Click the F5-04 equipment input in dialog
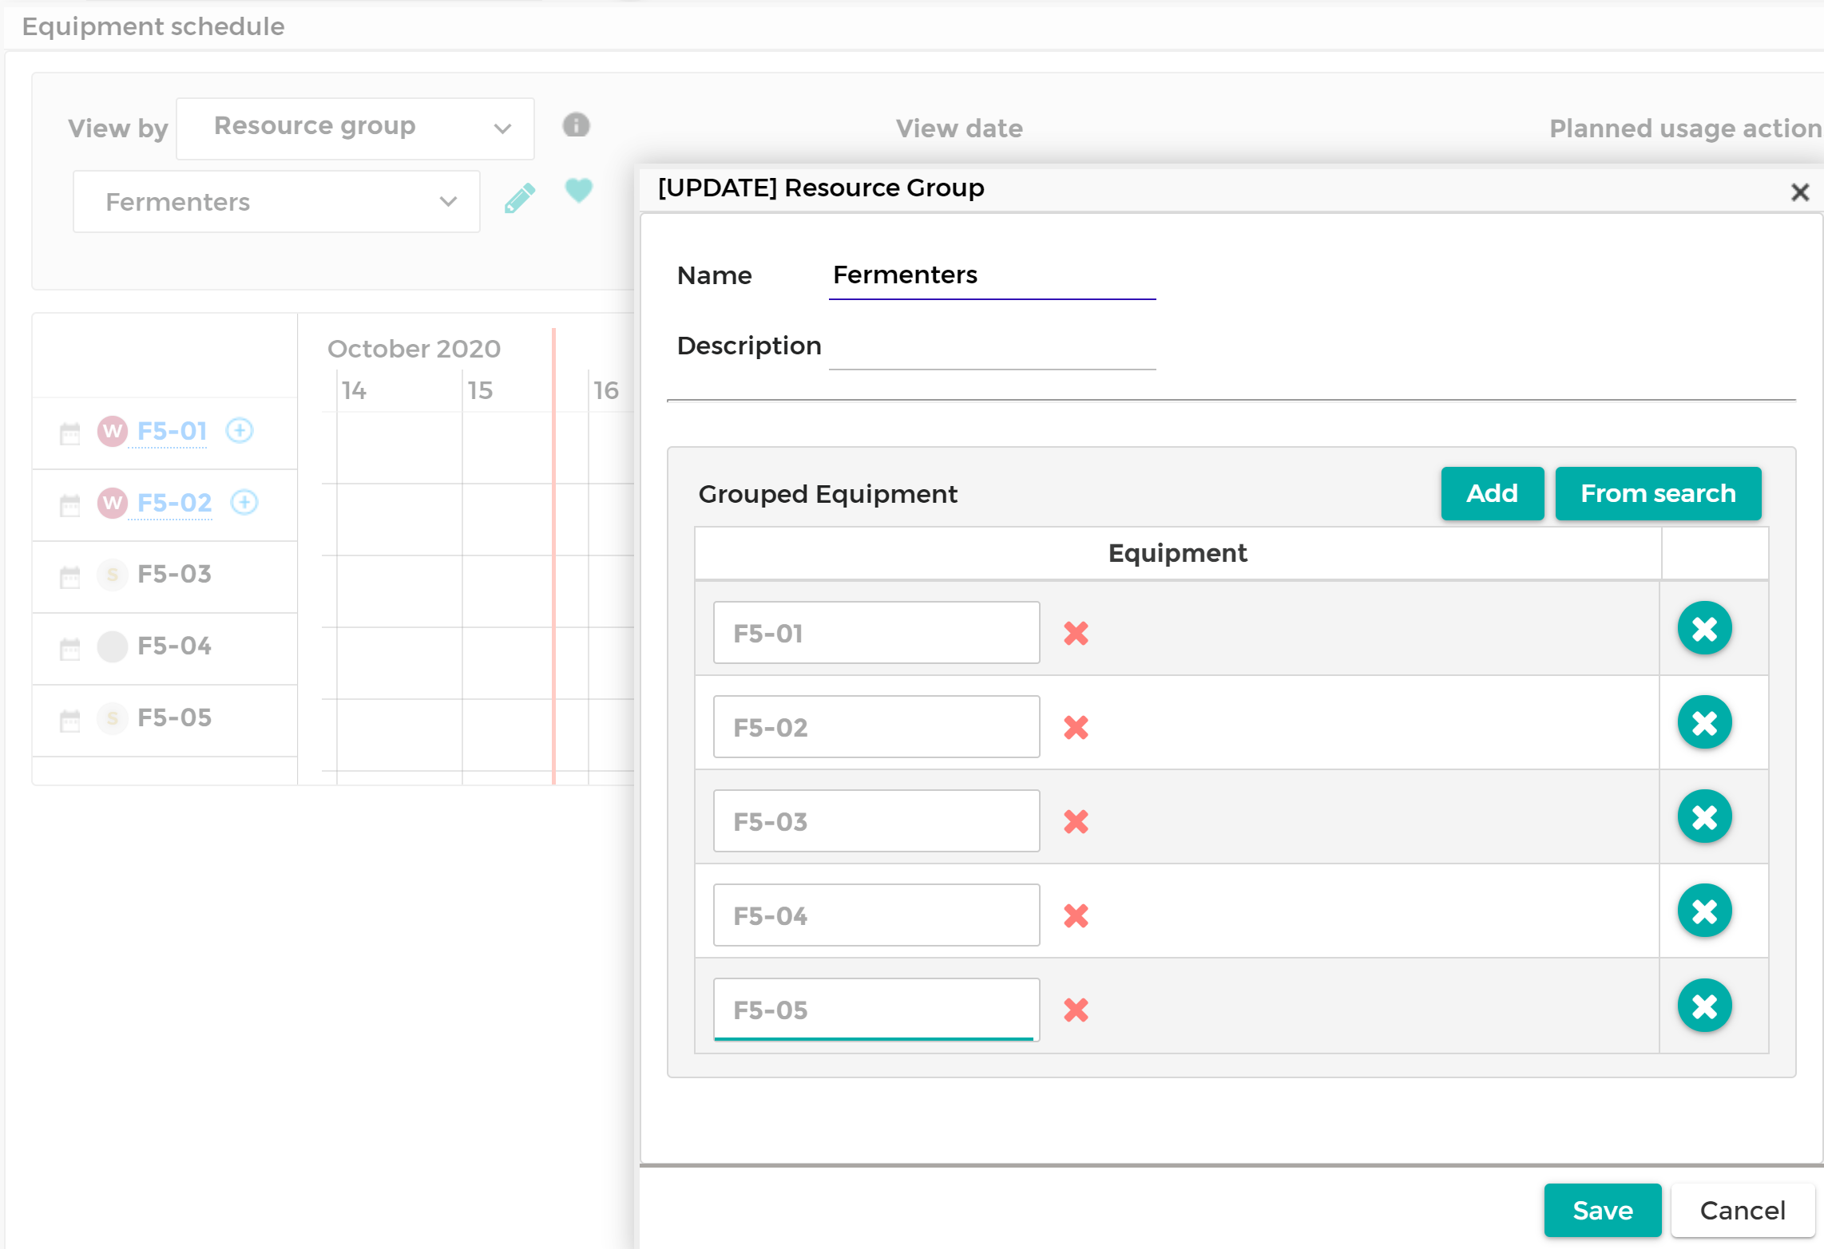The height and width of the screenshot is (1249, 1824). point(876,915)
